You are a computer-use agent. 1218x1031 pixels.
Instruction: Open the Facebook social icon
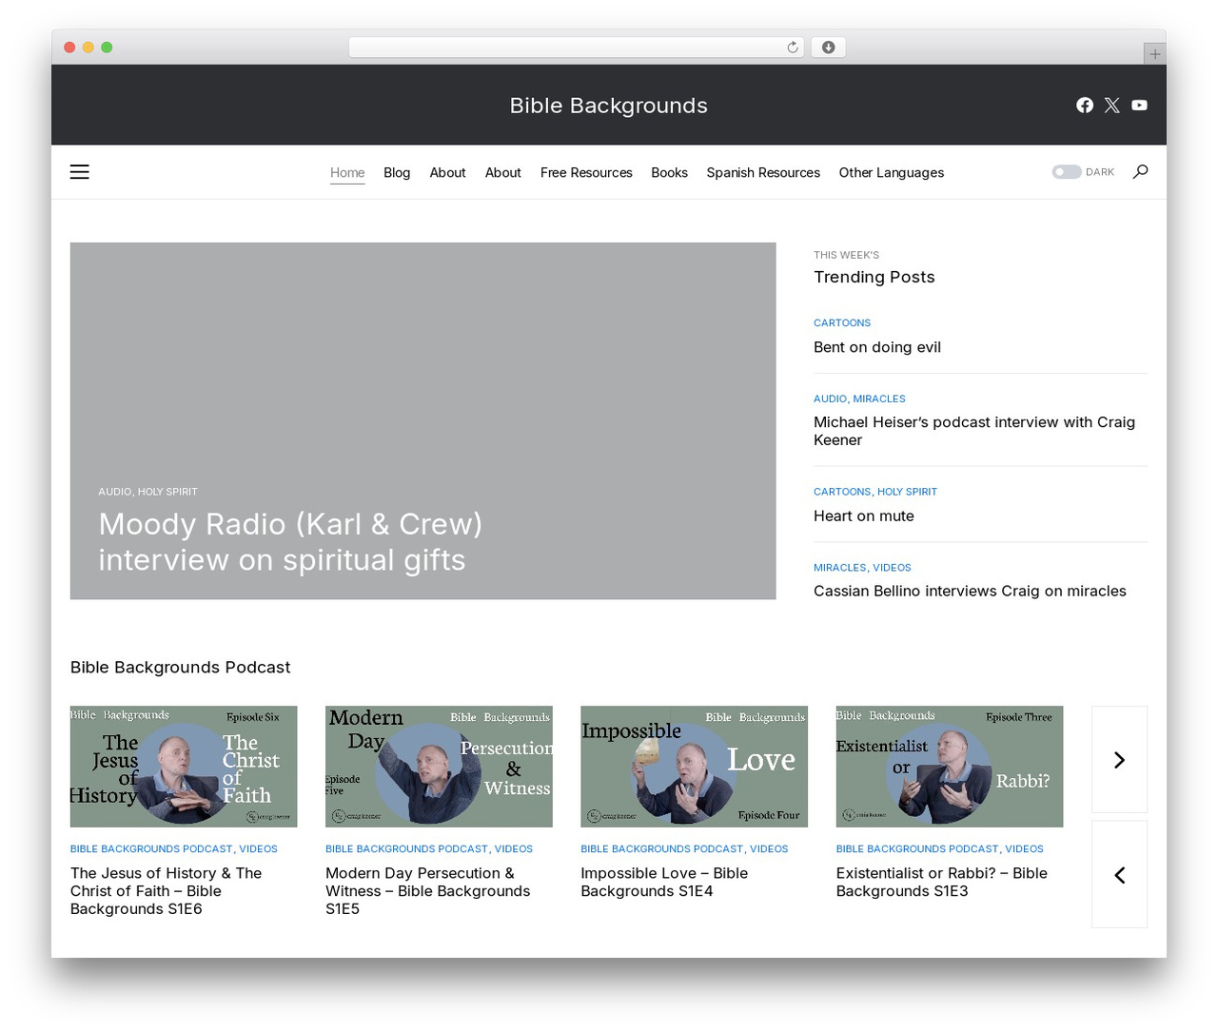[1085, 105]
